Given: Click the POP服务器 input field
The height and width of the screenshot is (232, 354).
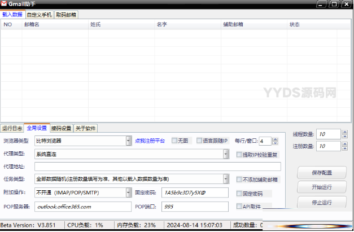Looking at the screenshot, I should pyautogui.click(x=83, y=207).
